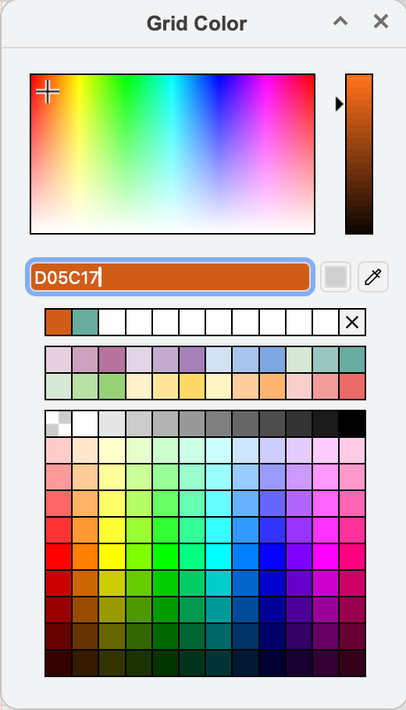
Task: Click the crosshair cursor in the gradient
Action: click(x=48, y=91)
